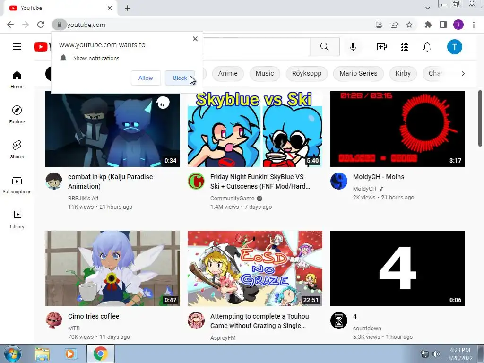Click the taskbar volume speaker icon
The image size is (484, 363).
pyautogui.click(x=436, y=354)
